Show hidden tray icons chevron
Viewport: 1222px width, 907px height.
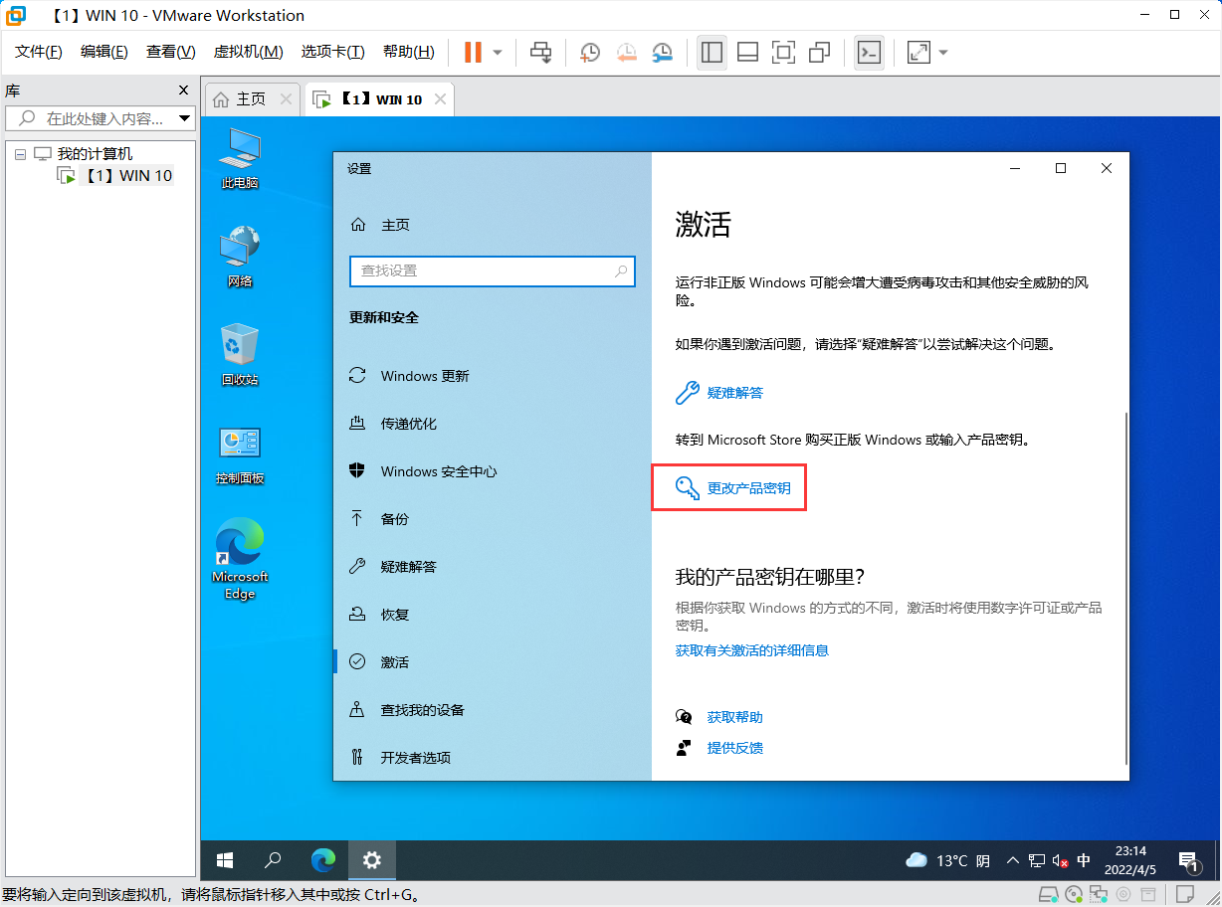tap(1013, 860)
